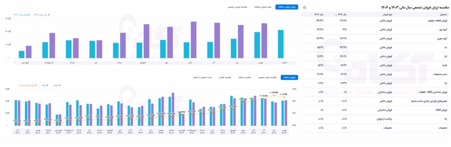Screen dimensions: 451x147
Task: Click the comparison table title text
Action: (415, 7)
